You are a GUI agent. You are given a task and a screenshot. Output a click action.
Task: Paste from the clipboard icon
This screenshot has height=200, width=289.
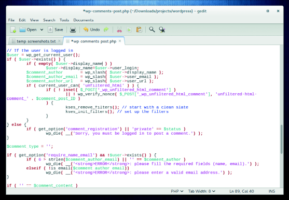[139, 30]
